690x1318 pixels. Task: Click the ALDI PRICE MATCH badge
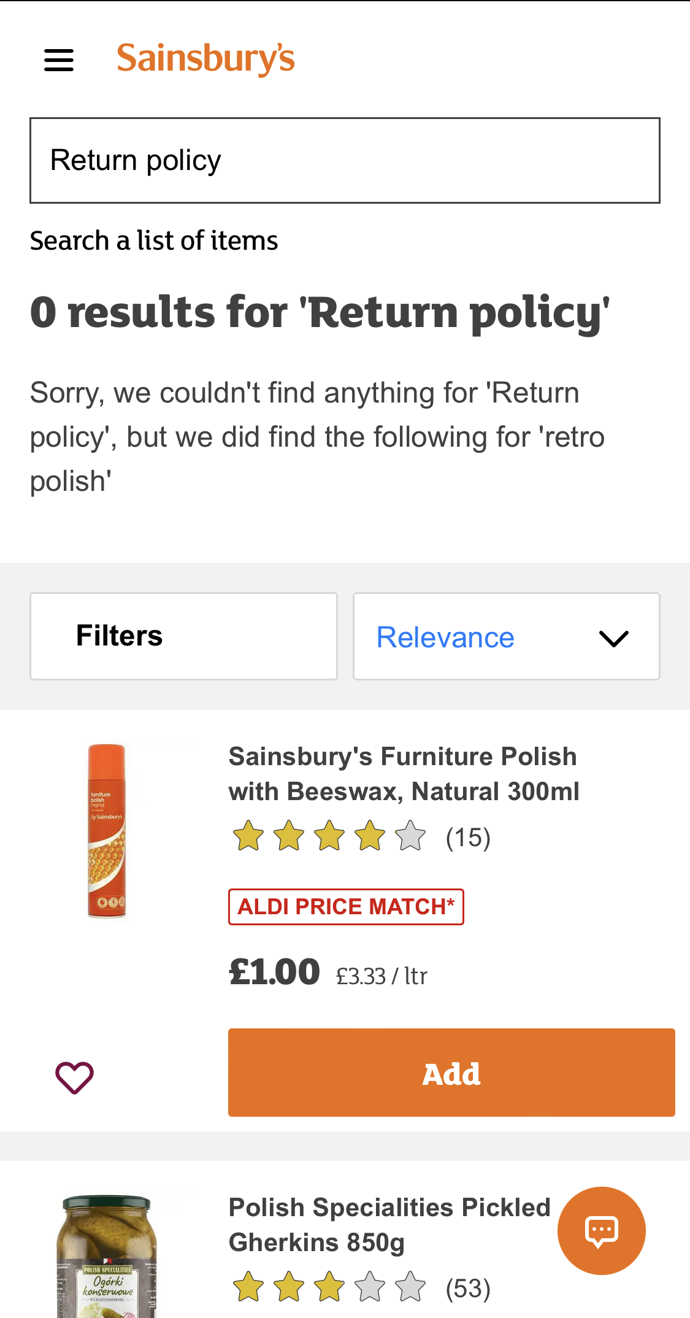click(x=346, y=906)
